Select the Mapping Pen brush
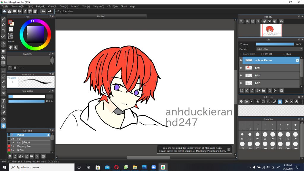The width and height of the screenshot is (304, 171). click(x=29, y=146)
